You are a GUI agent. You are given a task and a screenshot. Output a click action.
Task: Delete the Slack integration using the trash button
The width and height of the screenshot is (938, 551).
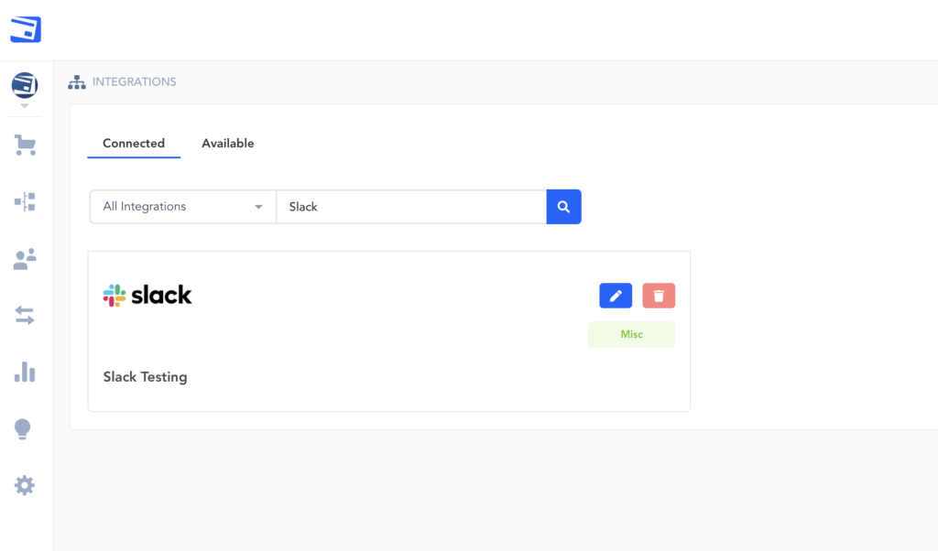coord(659,296)
